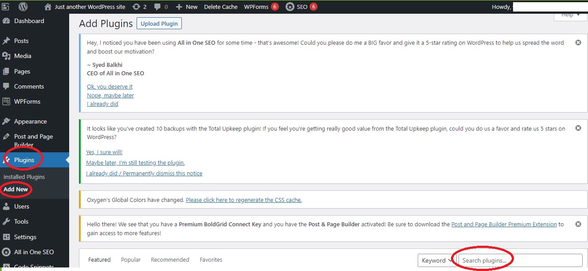Open Users icon in sidebar
Image resolution: width=588 pixels, height=271 pixels.
click(6, 206)
